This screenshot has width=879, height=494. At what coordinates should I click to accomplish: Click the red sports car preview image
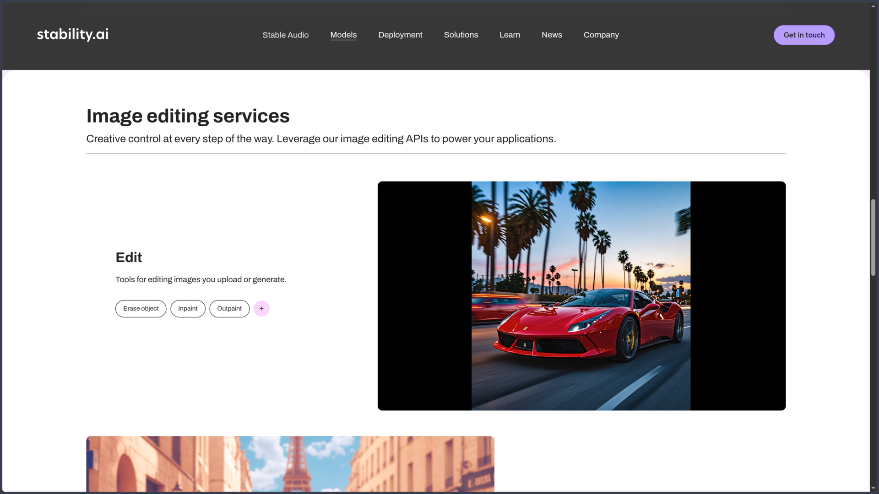point(581,296)
